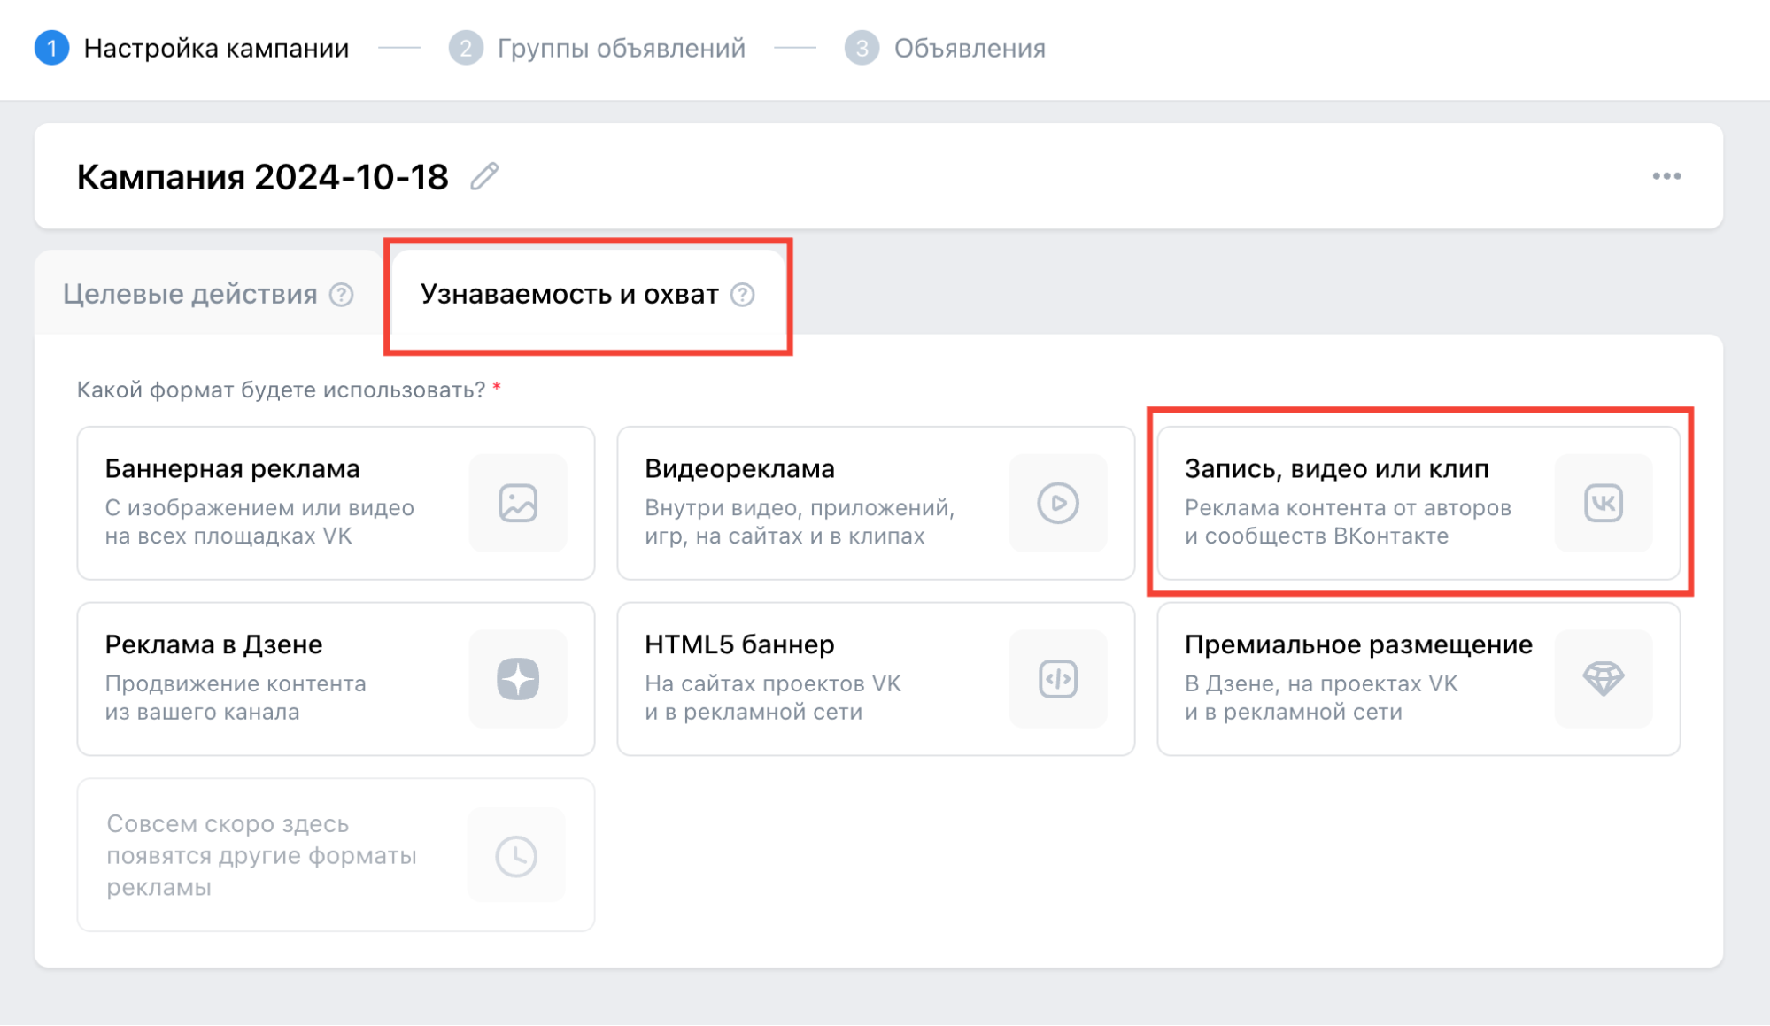This screenshot has width=1770, height=1026.
Task: Click the play icon in Видеореклама card
Action: [x=1058, y=503]
